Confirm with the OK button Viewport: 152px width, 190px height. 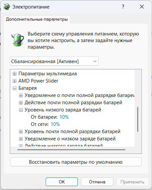click(x=62, y=182)
